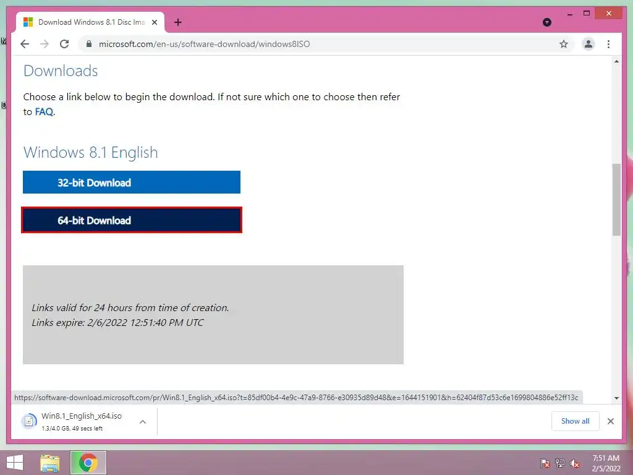Click the page scrollbar thumb
The width and height of the screenshot is (633, 475).
[616, 200]
